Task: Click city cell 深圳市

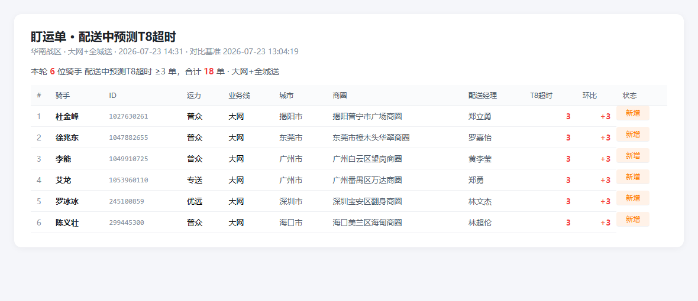Action: pos(290,202)
